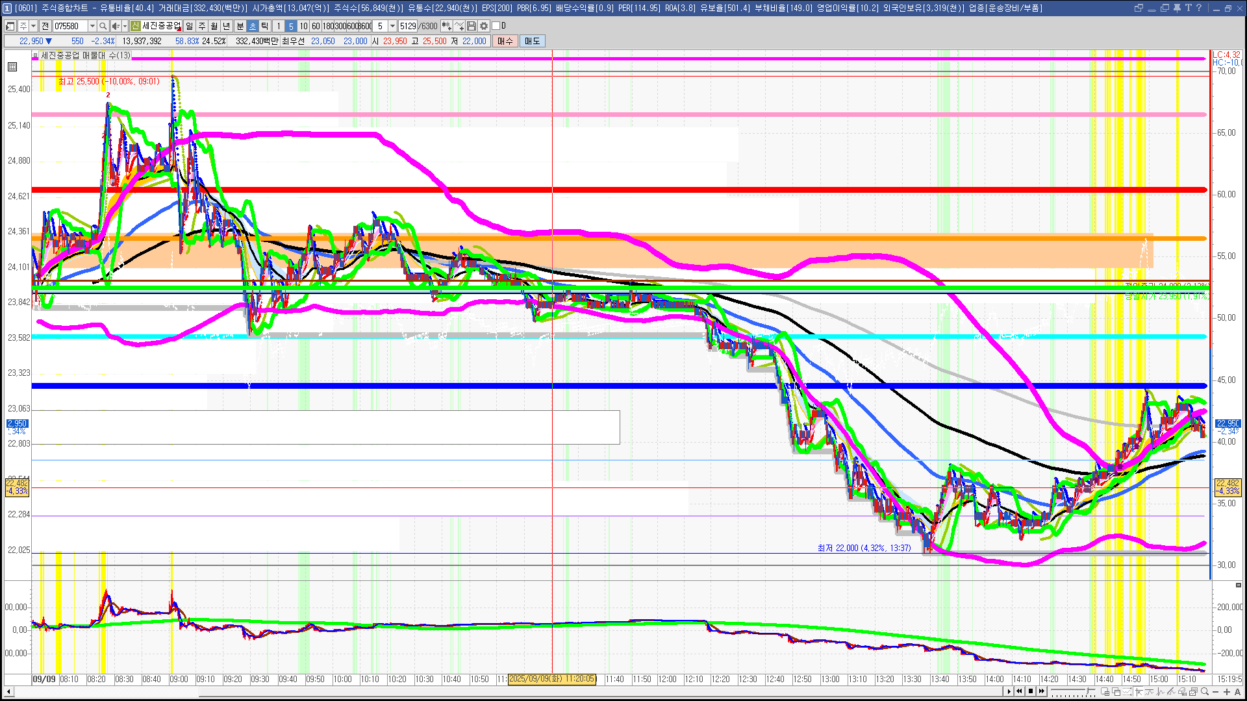
Task: Open the stock code 075580 dropdown arrow
Action: tap(92, 26)
